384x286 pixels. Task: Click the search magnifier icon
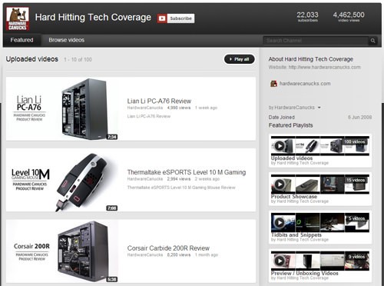372,41
